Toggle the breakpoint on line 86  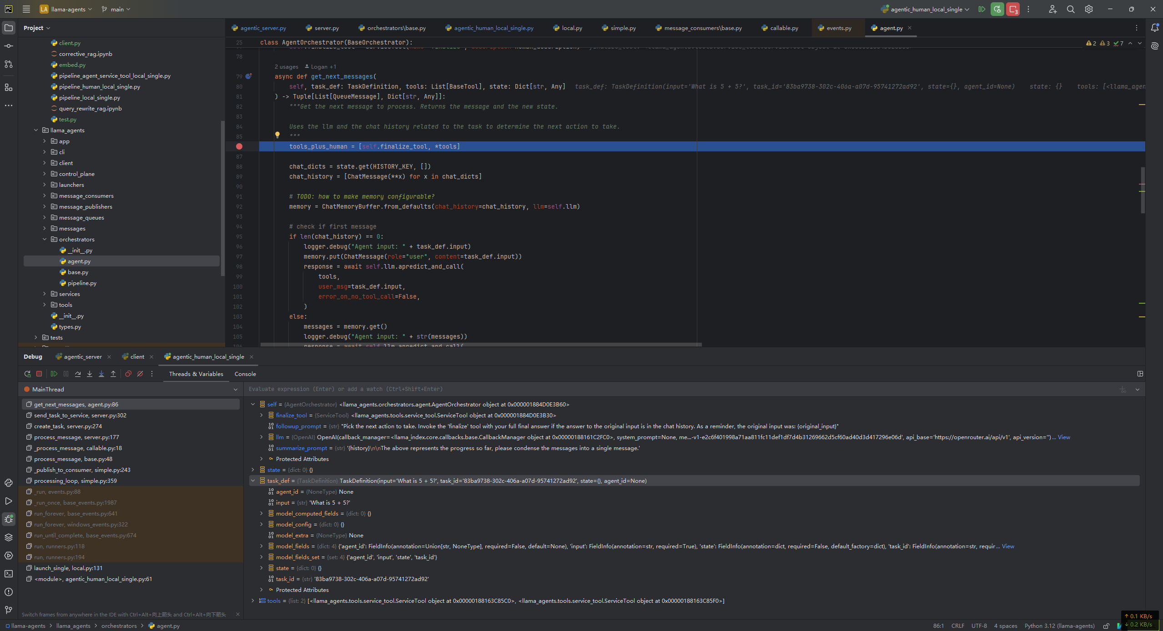click(x=239, y=146)
